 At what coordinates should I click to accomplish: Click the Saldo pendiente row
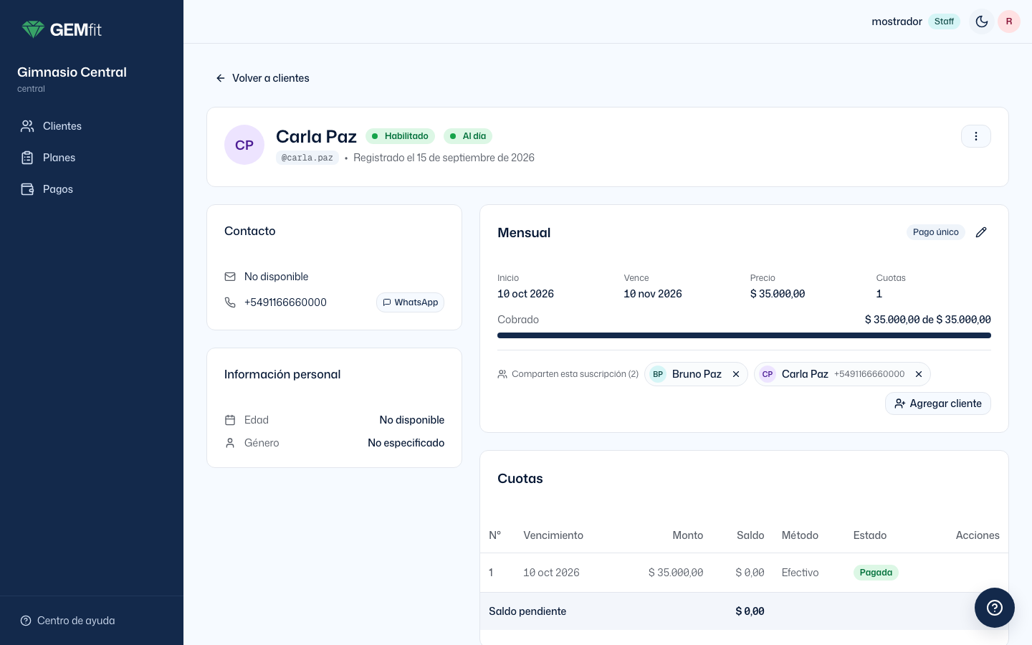[x=744, y=611]
